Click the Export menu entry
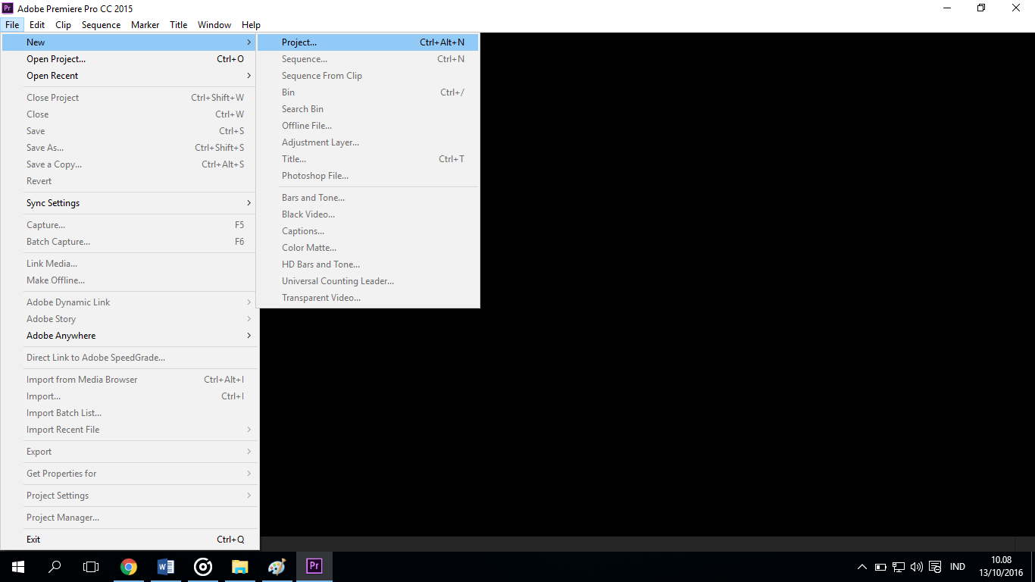This screenshot has height=582, width=1035. tap(130, 452)
